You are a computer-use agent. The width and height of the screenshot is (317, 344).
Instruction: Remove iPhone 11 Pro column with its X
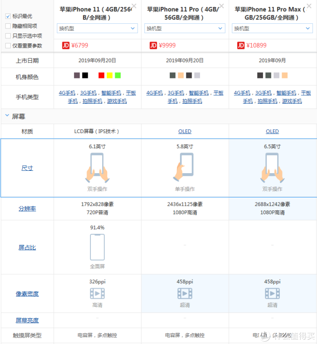(x=221, y=6)
